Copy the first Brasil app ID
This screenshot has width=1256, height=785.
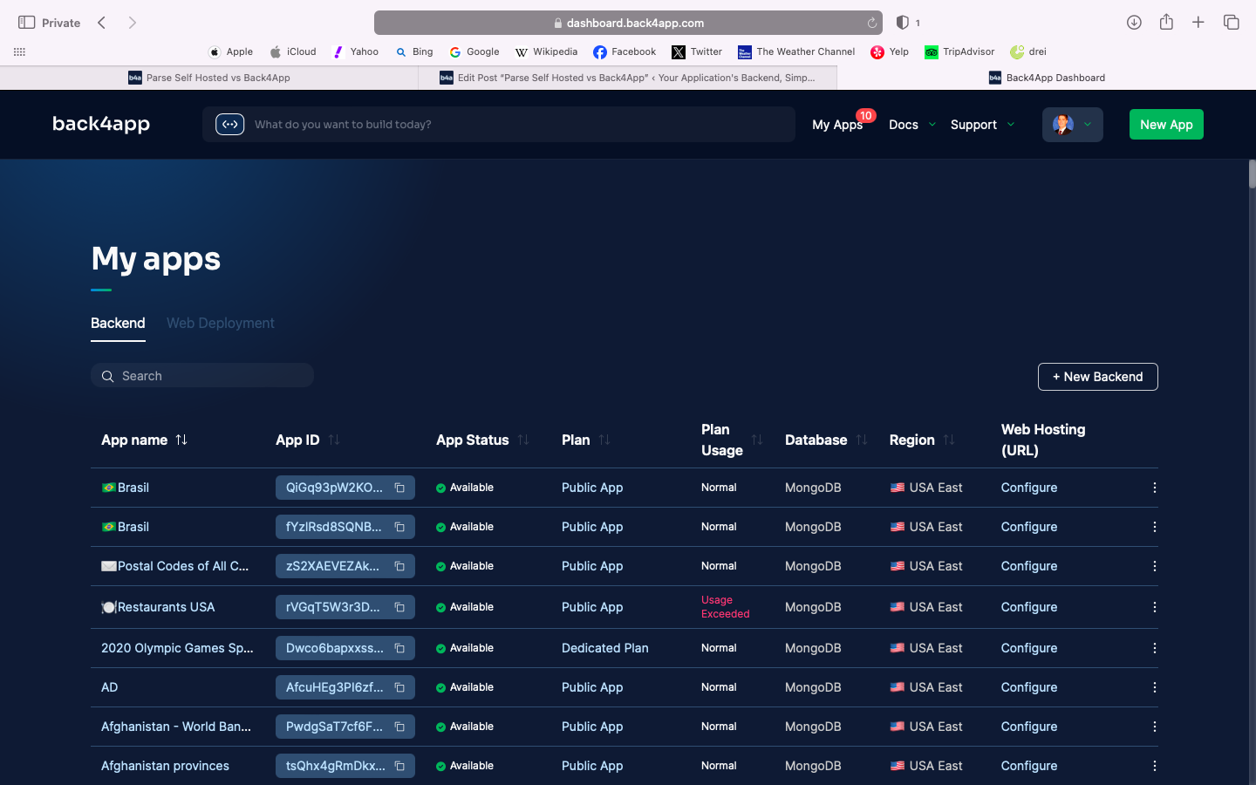coord(399,488)
